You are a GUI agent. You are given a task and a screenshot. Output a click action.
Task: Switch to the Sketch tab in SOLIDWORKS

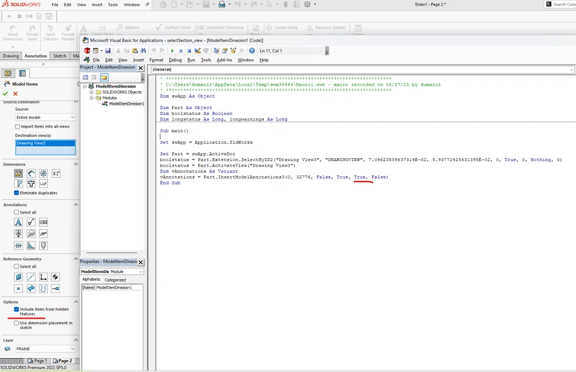pos(59,56)
